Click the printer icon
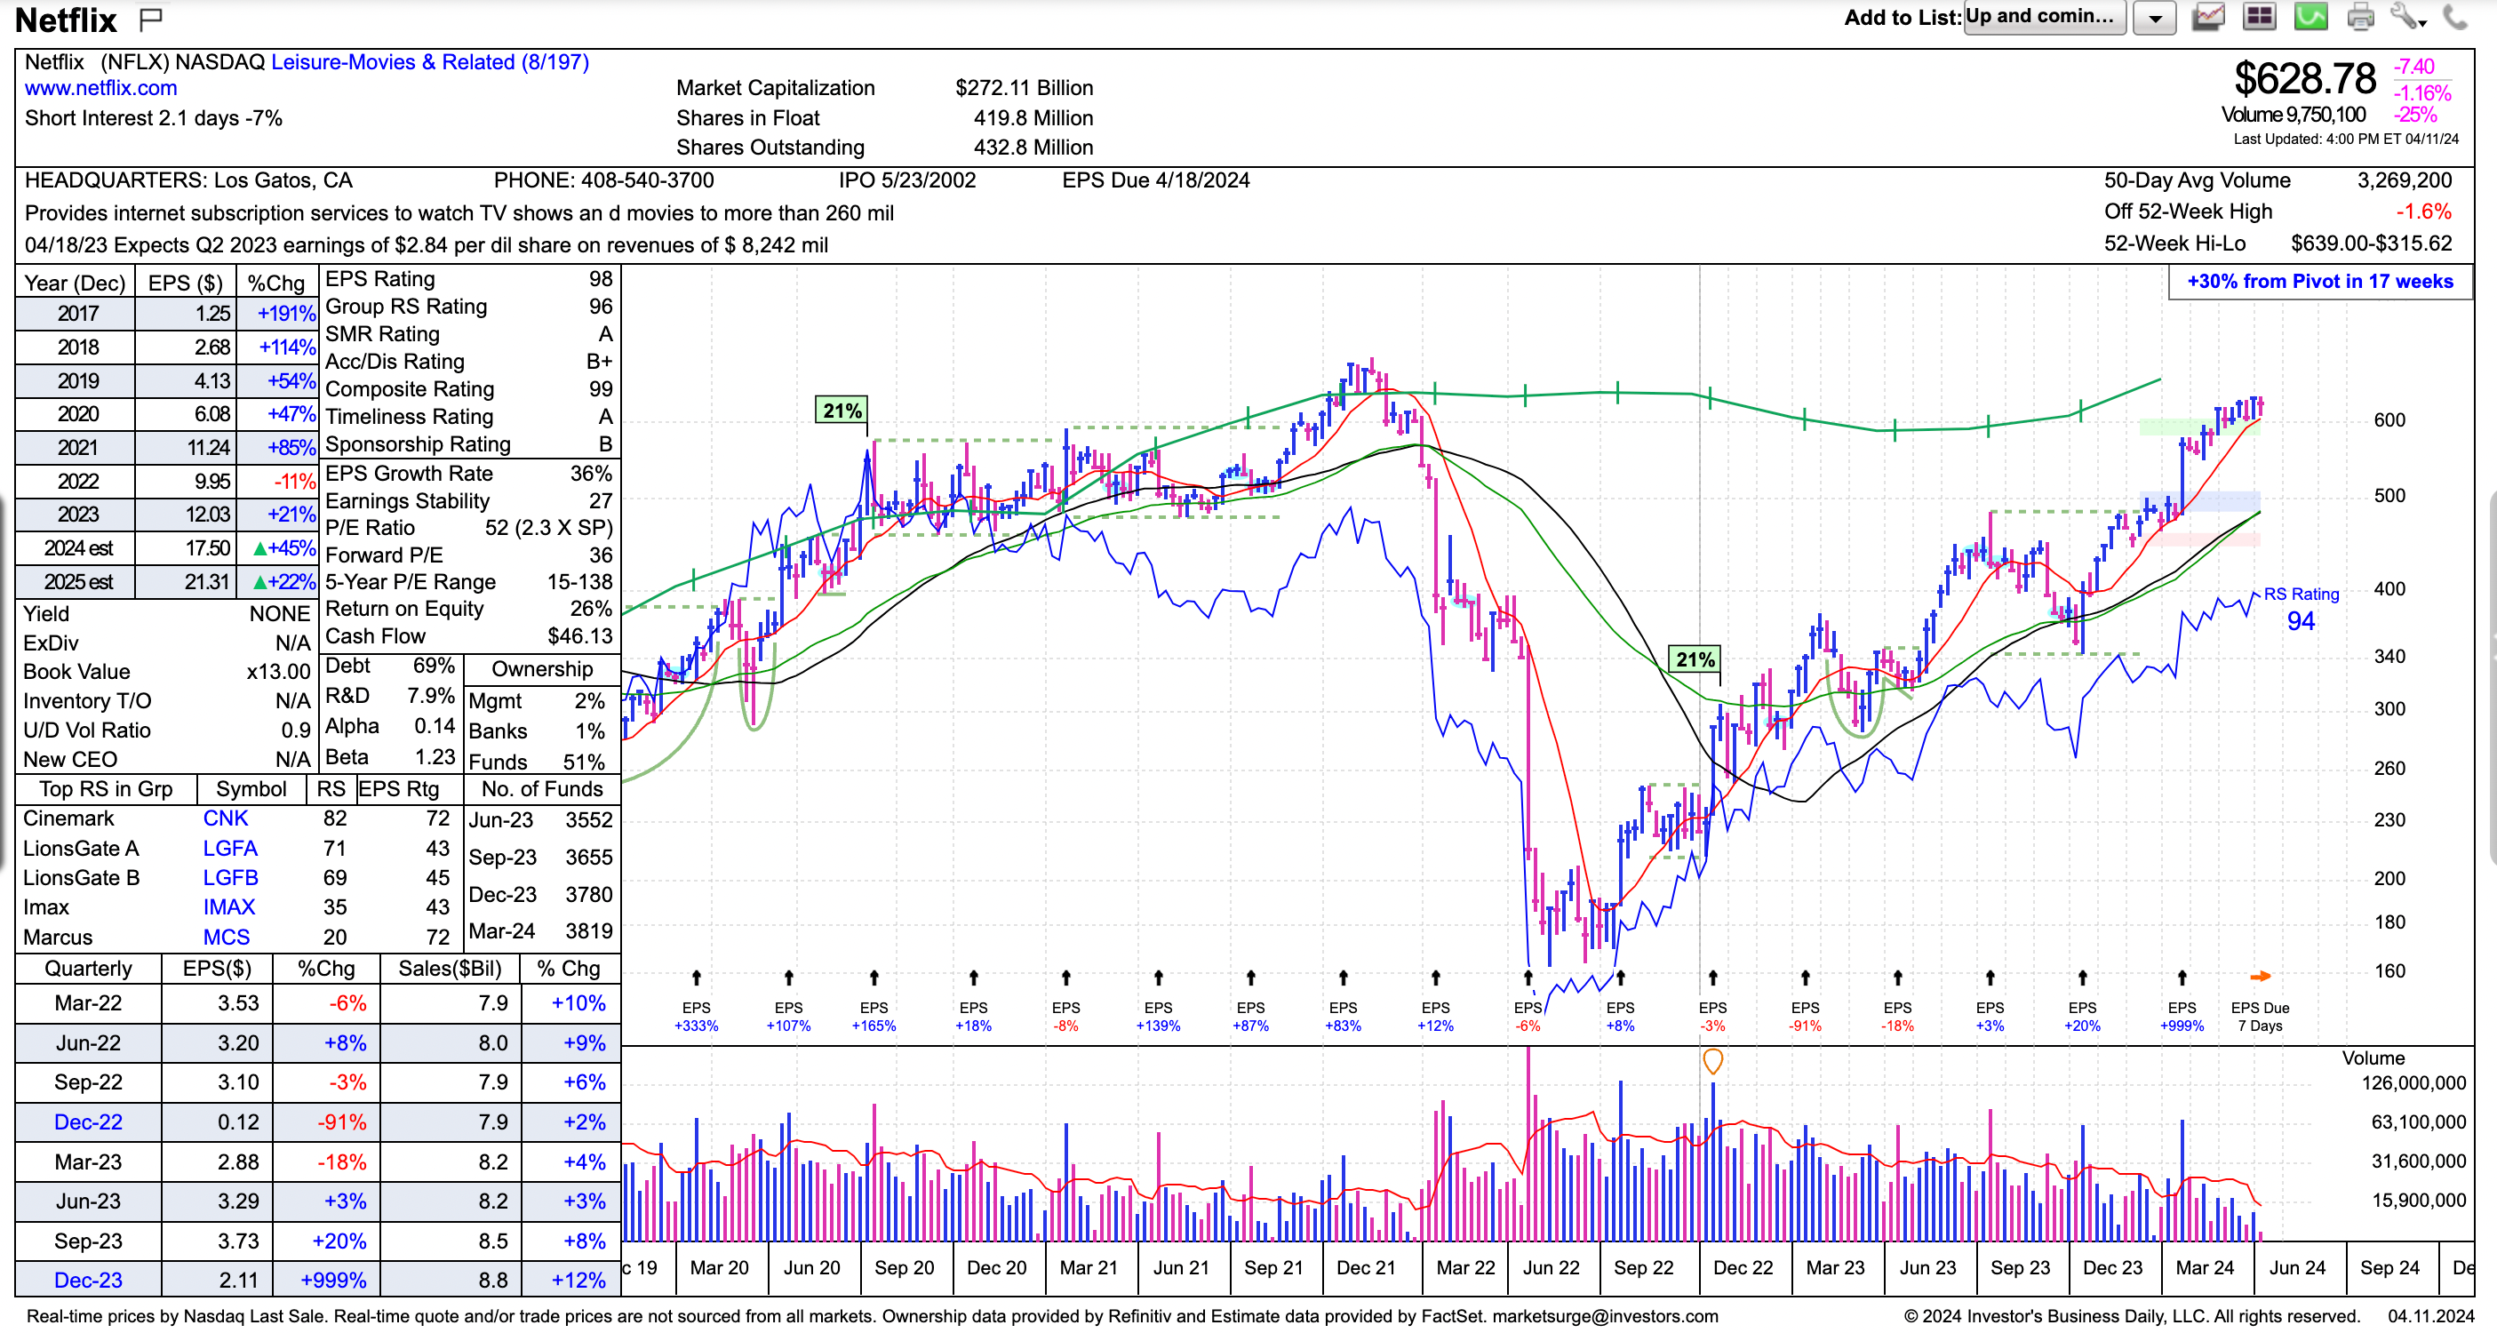The width and height of the screenshot is (2497, 1333). (2361, 17)
